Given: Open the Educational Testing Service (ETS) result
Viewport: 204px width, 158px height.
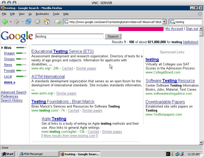Looking at the screenshot, I should (62, 51).
